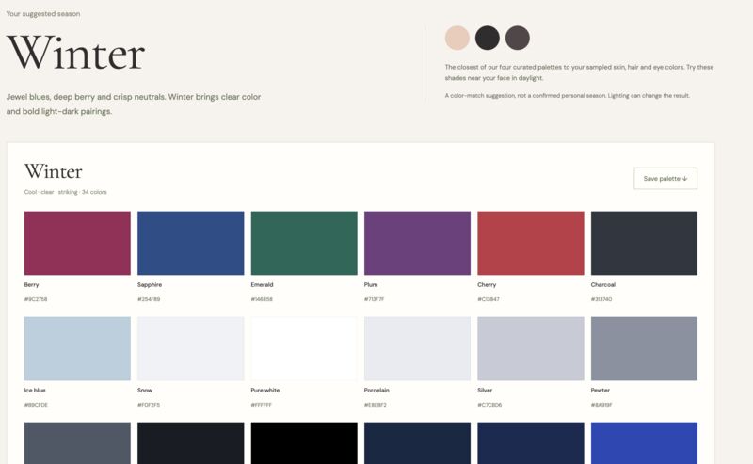Click the Save palette button
The image size is (753, 464).
point(665,178)
